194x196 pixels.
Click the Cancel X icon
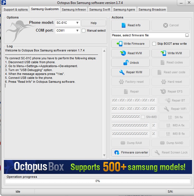tap(165, 25)
